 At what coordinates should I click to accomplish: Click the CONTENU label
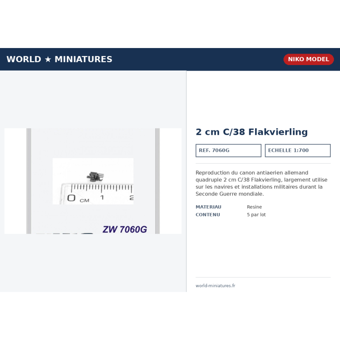click(208, 215)
